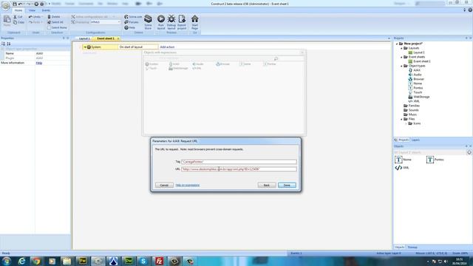The image size is (473, 266).
Task: Click the Back button in parameters dialog
Action: [x=267, y=185]
